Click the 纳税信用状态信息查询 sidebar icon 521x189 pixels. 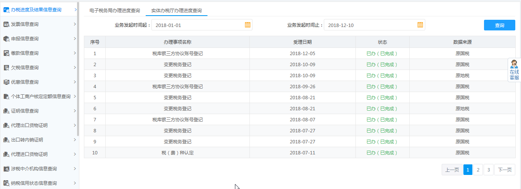pos(6,183)
